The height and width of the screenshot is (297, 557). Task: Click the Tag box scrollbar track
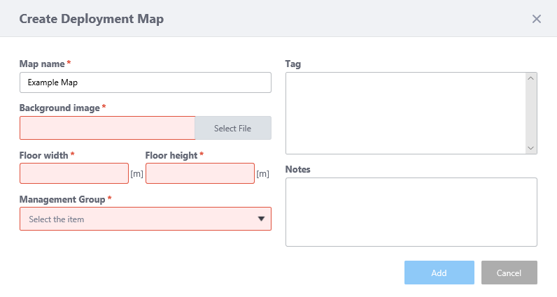click(531, 113)
